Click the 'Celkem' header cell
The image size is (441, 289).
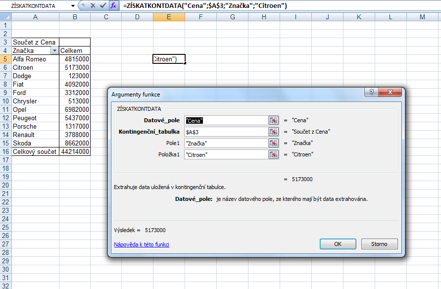tap(75, 50)
